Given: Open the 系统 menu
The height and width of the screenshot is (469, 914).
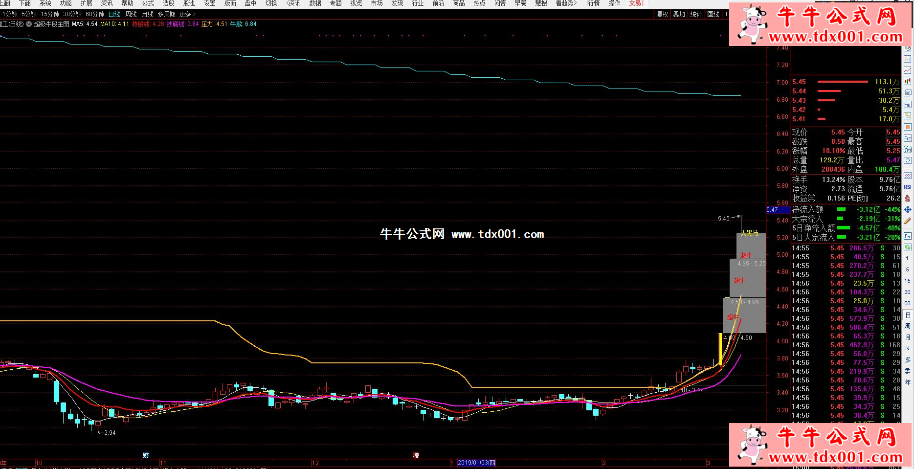Looking at the screenshot, I should (45, 3).
